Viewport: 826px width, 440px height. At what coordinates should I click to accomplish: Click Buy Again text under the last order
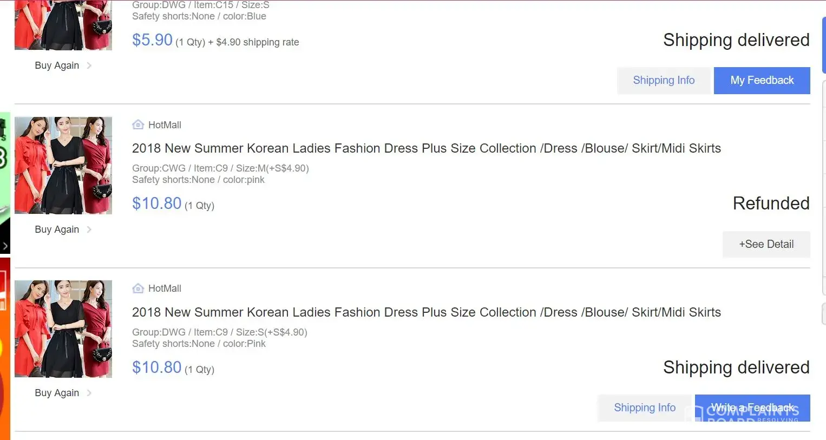click(57, 393)
